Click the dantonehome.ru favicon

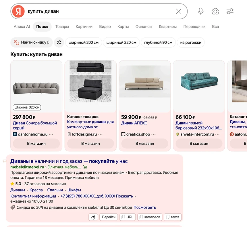click(15, 134)
